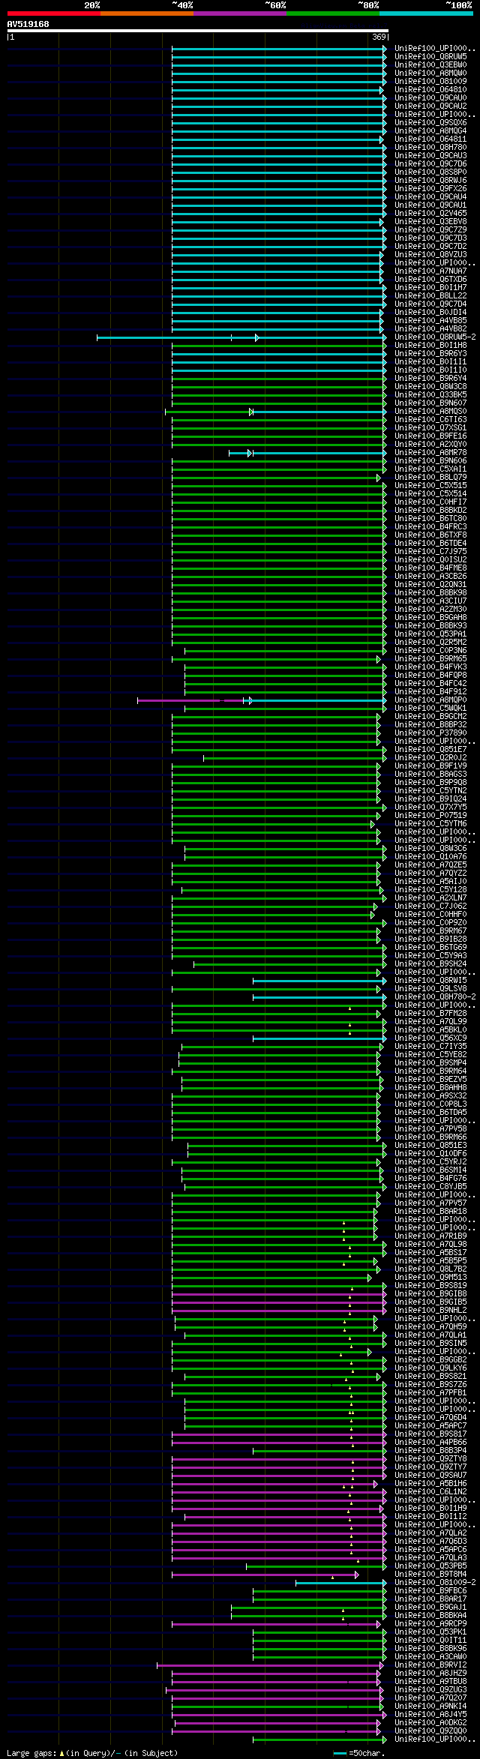Click the orange ~40% legend segment
Screen dimensions: 480x1759
point(146,13)
